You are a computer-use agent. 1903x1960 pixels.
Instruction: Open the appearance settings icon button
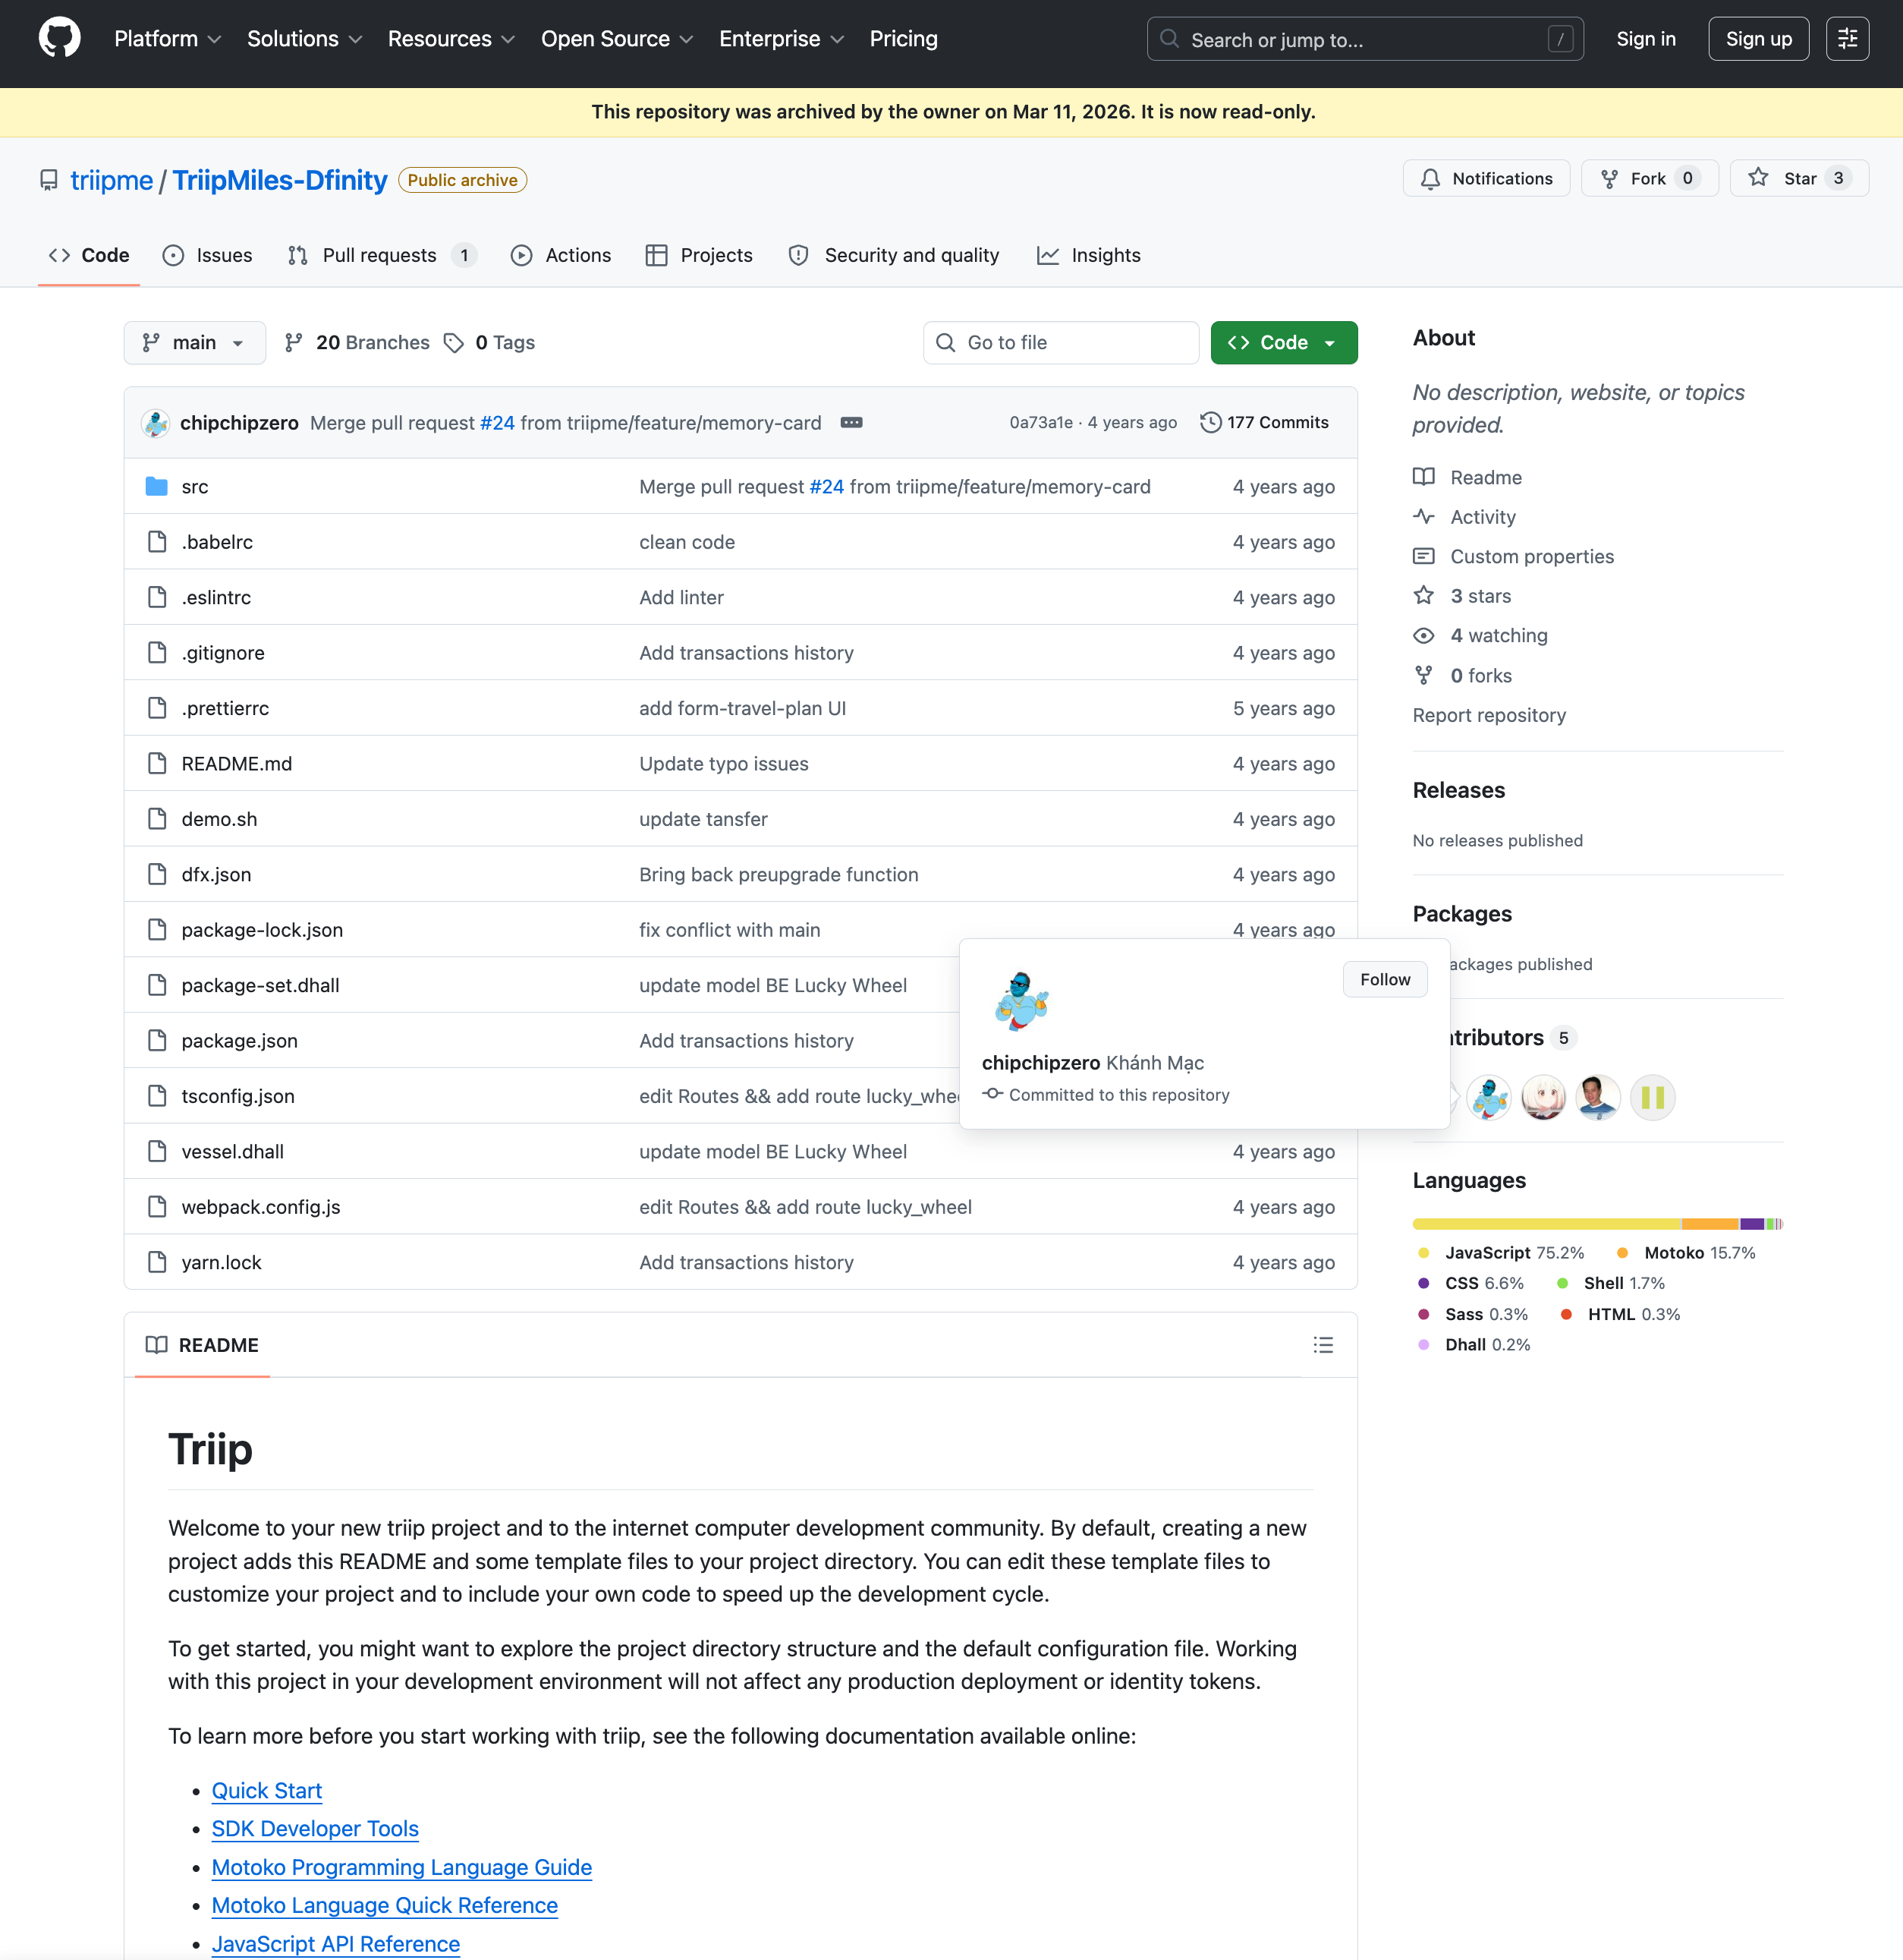1847,39
